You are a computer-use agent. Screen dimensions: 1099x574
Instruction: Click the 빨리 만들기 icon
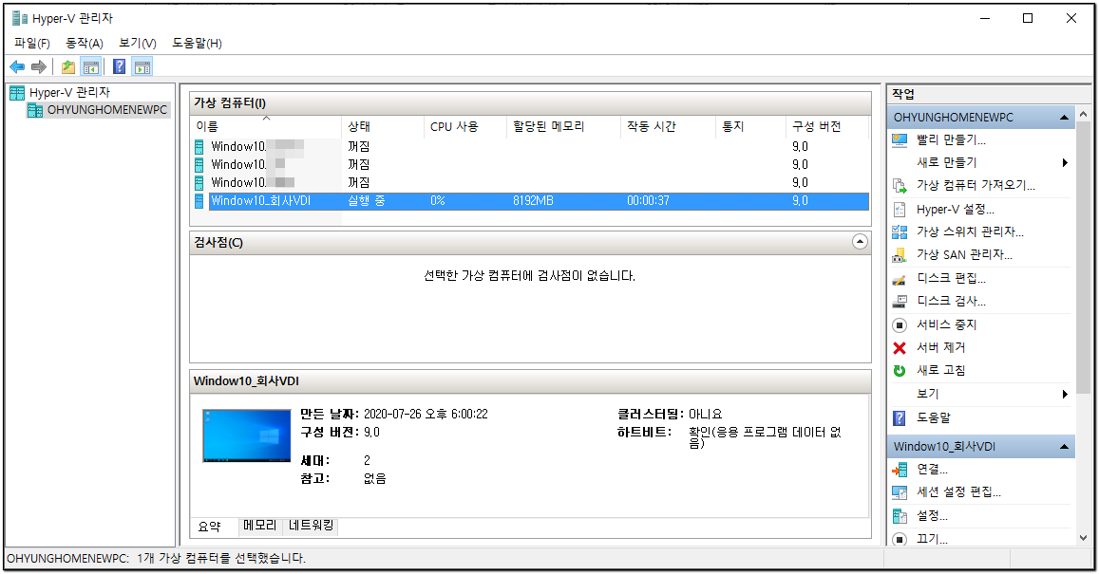coord(900,140)
